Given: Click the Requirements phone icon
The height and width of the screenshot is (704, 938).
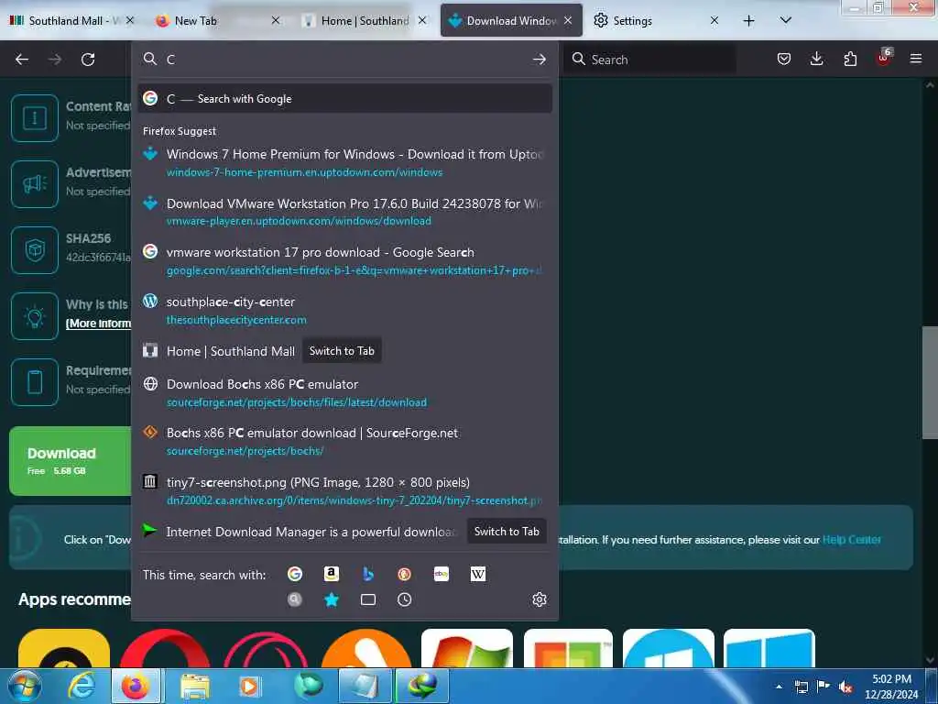Looking at the screenshot, I should 35,382.
